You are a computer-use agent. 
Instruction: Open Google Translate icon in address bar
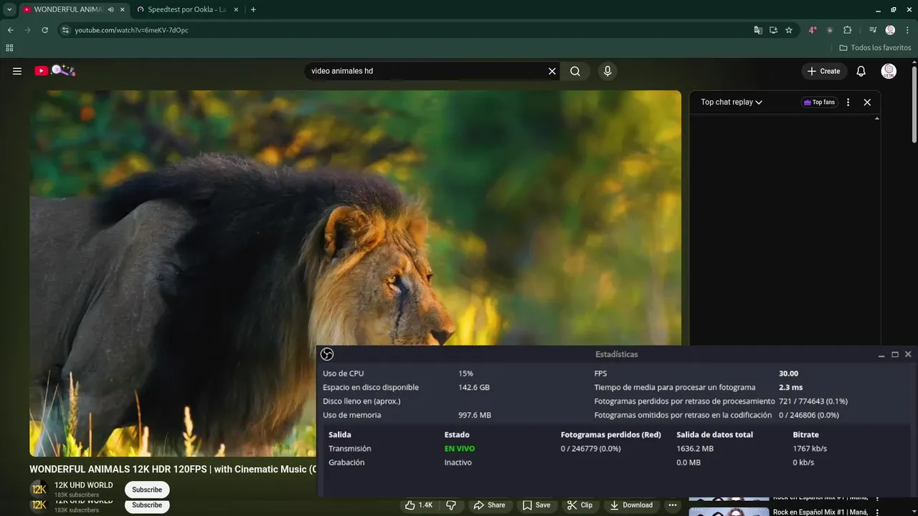(x=758, y=30)
